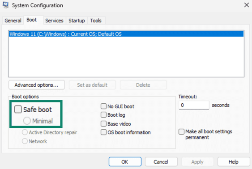Open the Services tab
Viewport: 252px width, 169px height.
[54, 21]
